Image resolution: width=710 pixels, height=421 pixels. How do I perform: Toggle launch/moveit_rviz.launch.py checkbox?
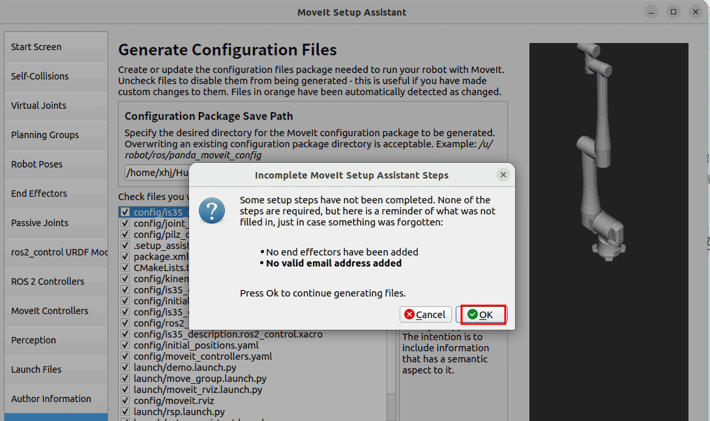pos(125,390)
